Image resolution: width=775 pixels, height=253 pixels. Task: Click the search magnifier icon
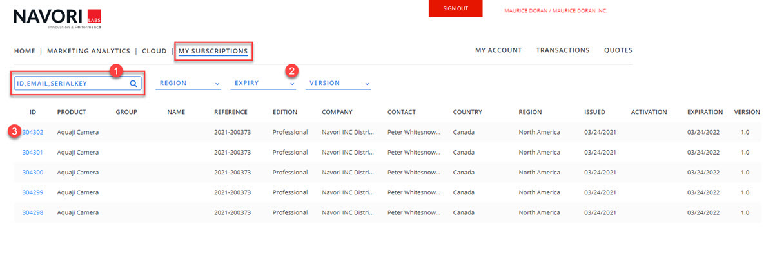(x=133, y=83)
